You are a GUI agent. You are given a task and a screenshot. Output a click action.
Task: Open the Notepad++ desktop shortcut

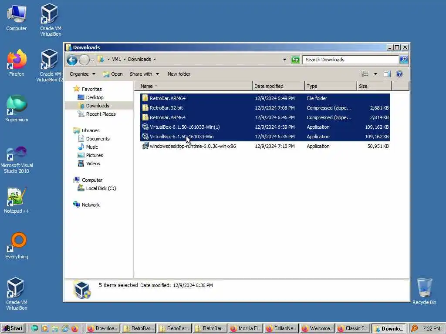(x=17, y=200)
